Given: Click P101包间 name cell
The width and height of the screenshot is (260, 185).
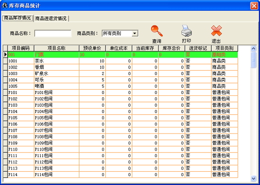Looking at the screenshot, I should [x=57, y=92].
